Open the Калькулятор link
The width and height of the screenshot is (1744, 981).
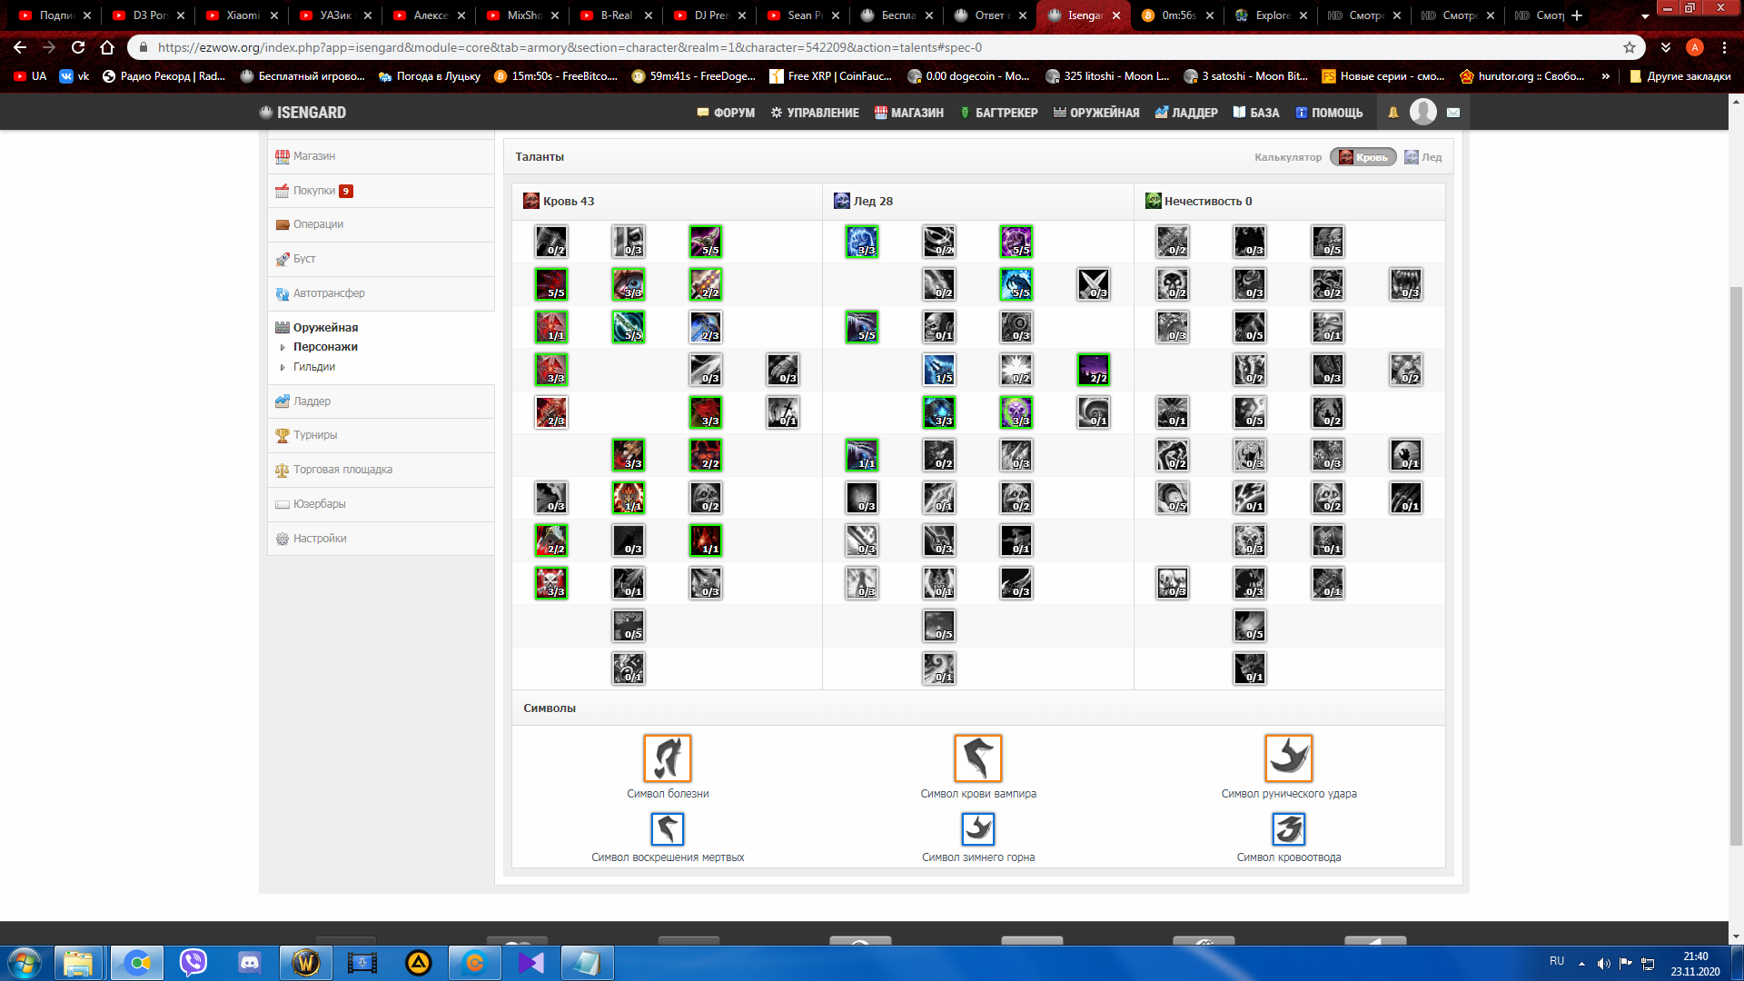tap(1287, 157)
